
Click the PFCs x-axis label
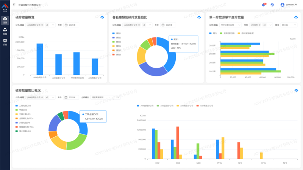click(220, 163)
